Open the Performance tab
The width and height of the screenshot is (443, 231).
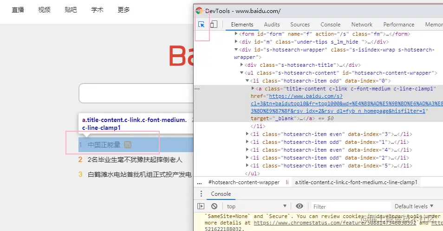(x=398, y=25)
